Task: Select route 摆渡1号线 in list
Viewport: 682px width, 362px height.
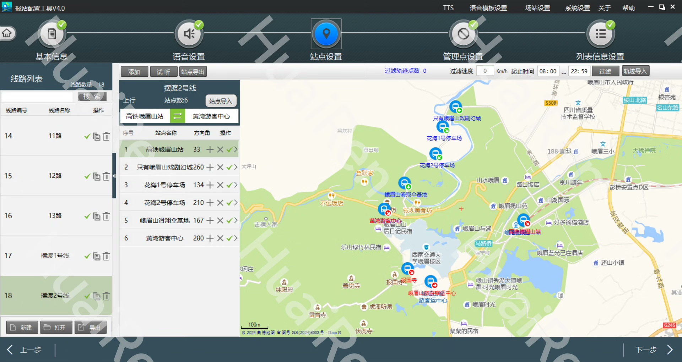Action: click(x=56, y=256)
